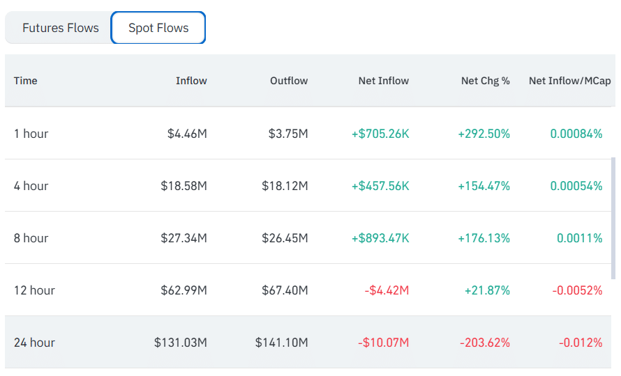This screenshot has width=621, height=376.
Task: Sort by the Net Inflow header
Action: point(384,81)
